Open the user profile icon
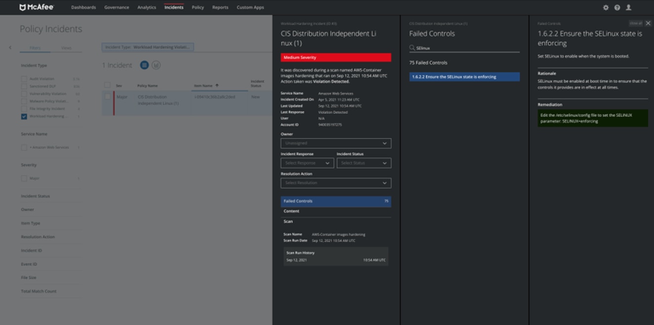This screenshot has height=325, width=654. pos(628,7)
